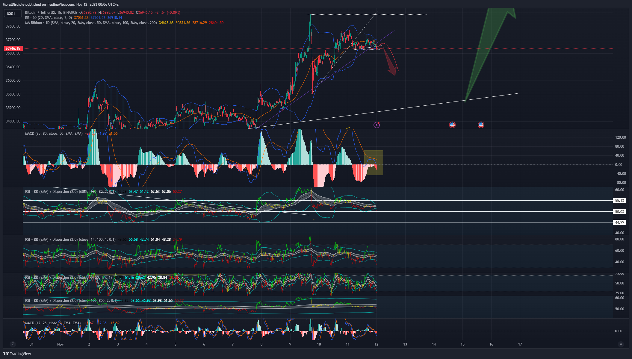Select the RSI legend with close, 14, 100
Viewport: 632px width, 359px height.
tap(70, 240)
